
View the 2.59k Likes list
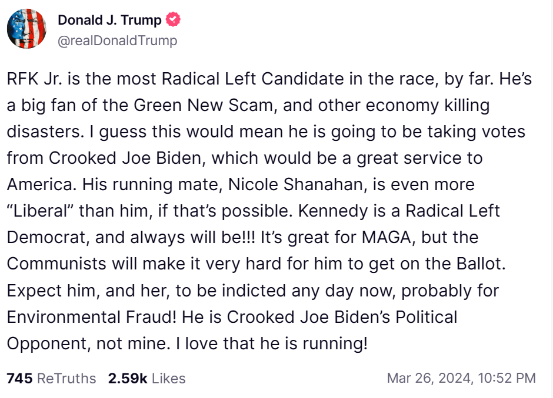pos(146,378)
